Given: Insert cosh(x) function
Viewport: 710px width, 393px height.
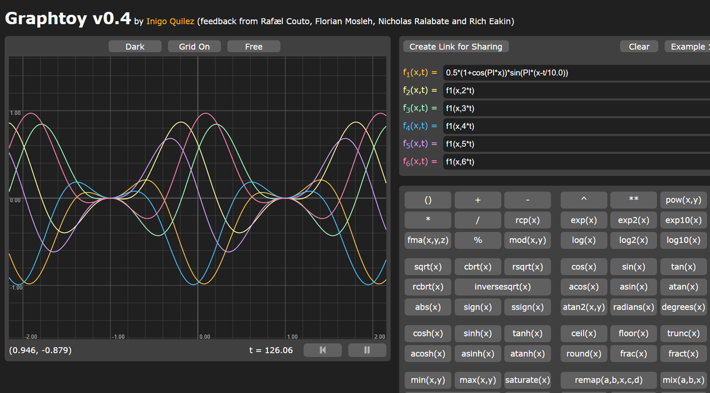Looking at the screenshot, I should point(428,333).
